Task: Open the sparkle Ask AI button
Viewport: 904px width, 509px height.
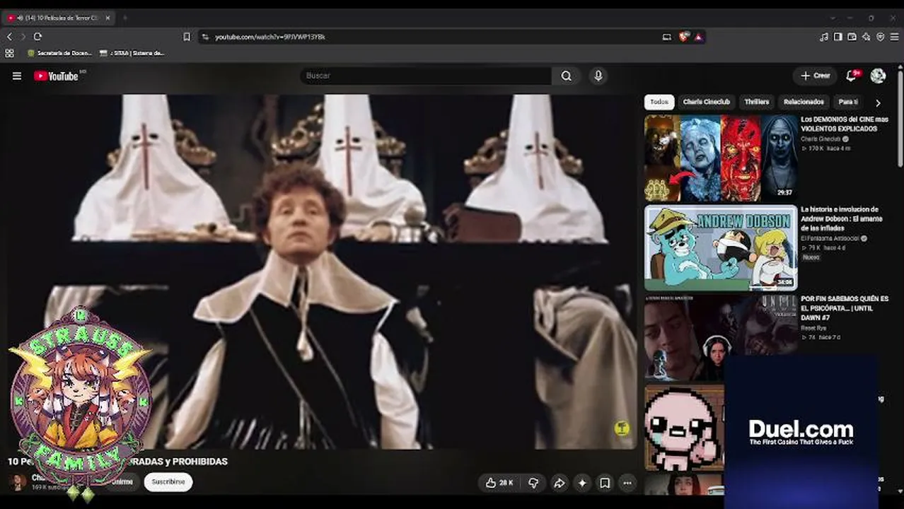Action: (x=582, y=483)
